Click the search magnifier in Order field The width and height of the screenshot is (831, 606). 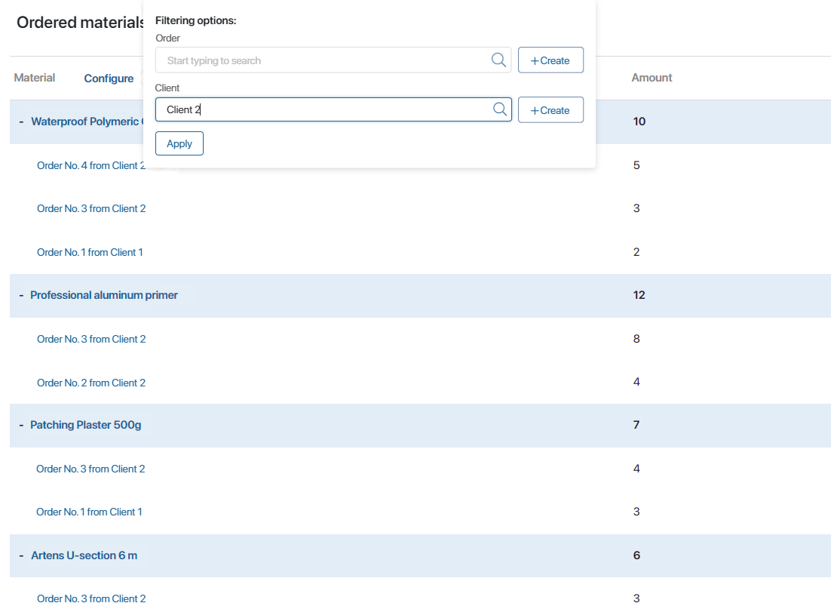pos(498,60)
